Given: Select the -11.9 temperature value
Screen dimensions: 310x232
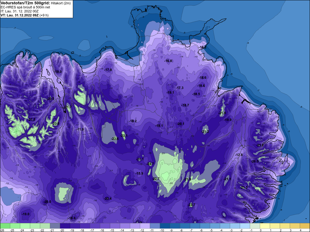Looking at the screenshot, I should coord(80,130).
